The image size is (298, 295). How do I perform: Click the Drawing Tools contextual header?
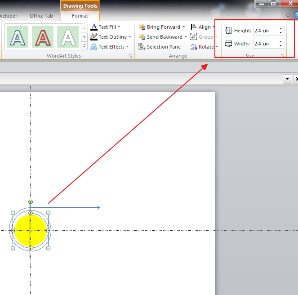tap(80, 6)
